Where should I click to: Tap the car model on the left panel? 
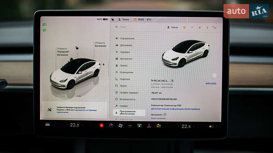75,73
